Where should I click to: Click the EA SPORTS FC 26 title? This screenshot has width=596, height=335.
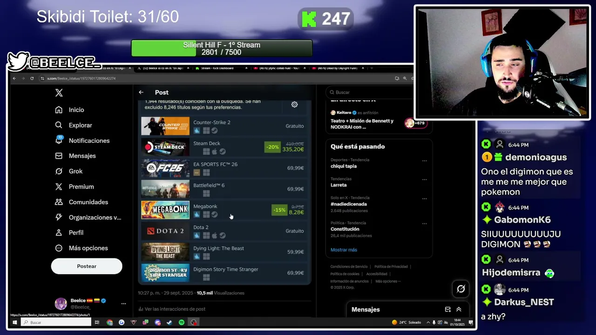[x=215, y=164]
